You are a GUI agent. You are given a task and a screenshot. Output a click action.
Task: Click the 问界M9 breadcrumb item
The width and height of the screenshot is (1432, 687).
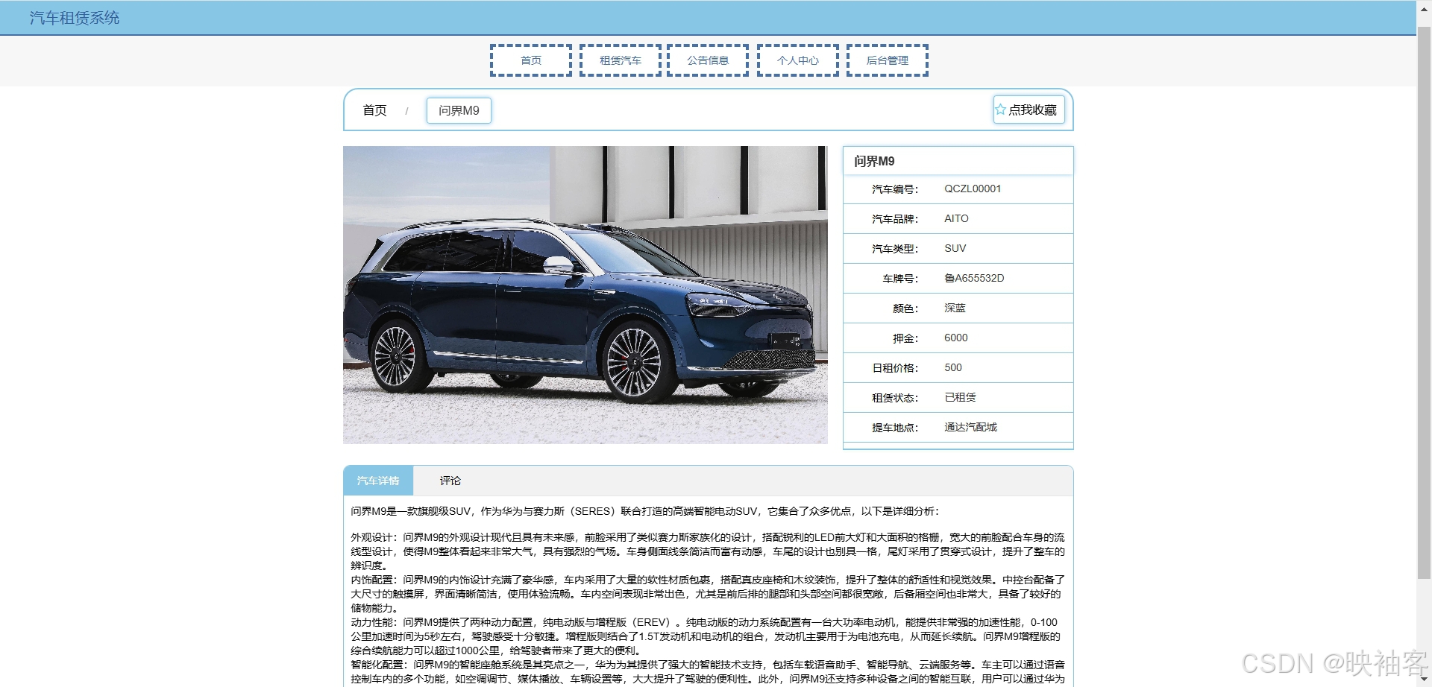click(x=459, y=110)
